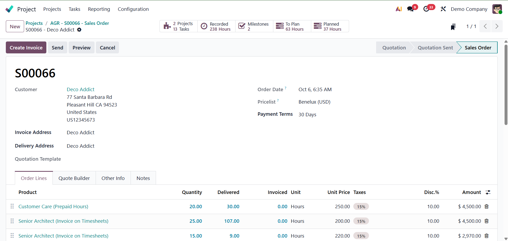Image resolution: width=508 pixels, height=241 pixels.
Task: Go to the previous record arrow
Action: point(485,26)
